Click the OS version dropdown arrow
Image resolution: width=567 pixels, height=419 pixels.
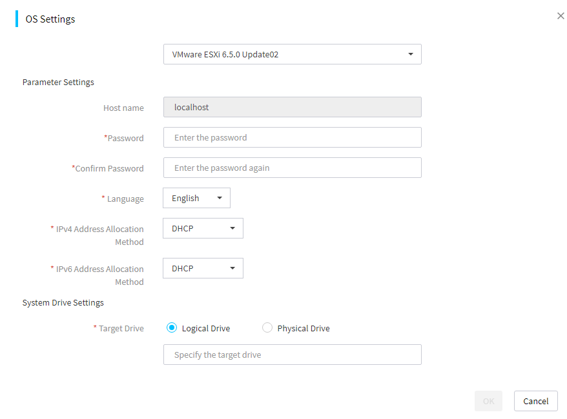411,54
